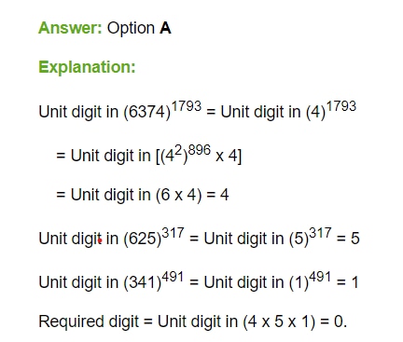
Task: Click the green "Explanation:" heading
Action: pyautogui.click(x=87, y=67)
